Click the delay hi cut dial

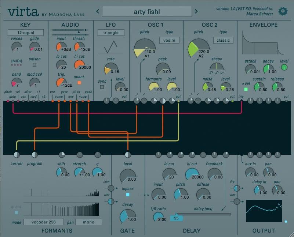[x=192, y=174]
